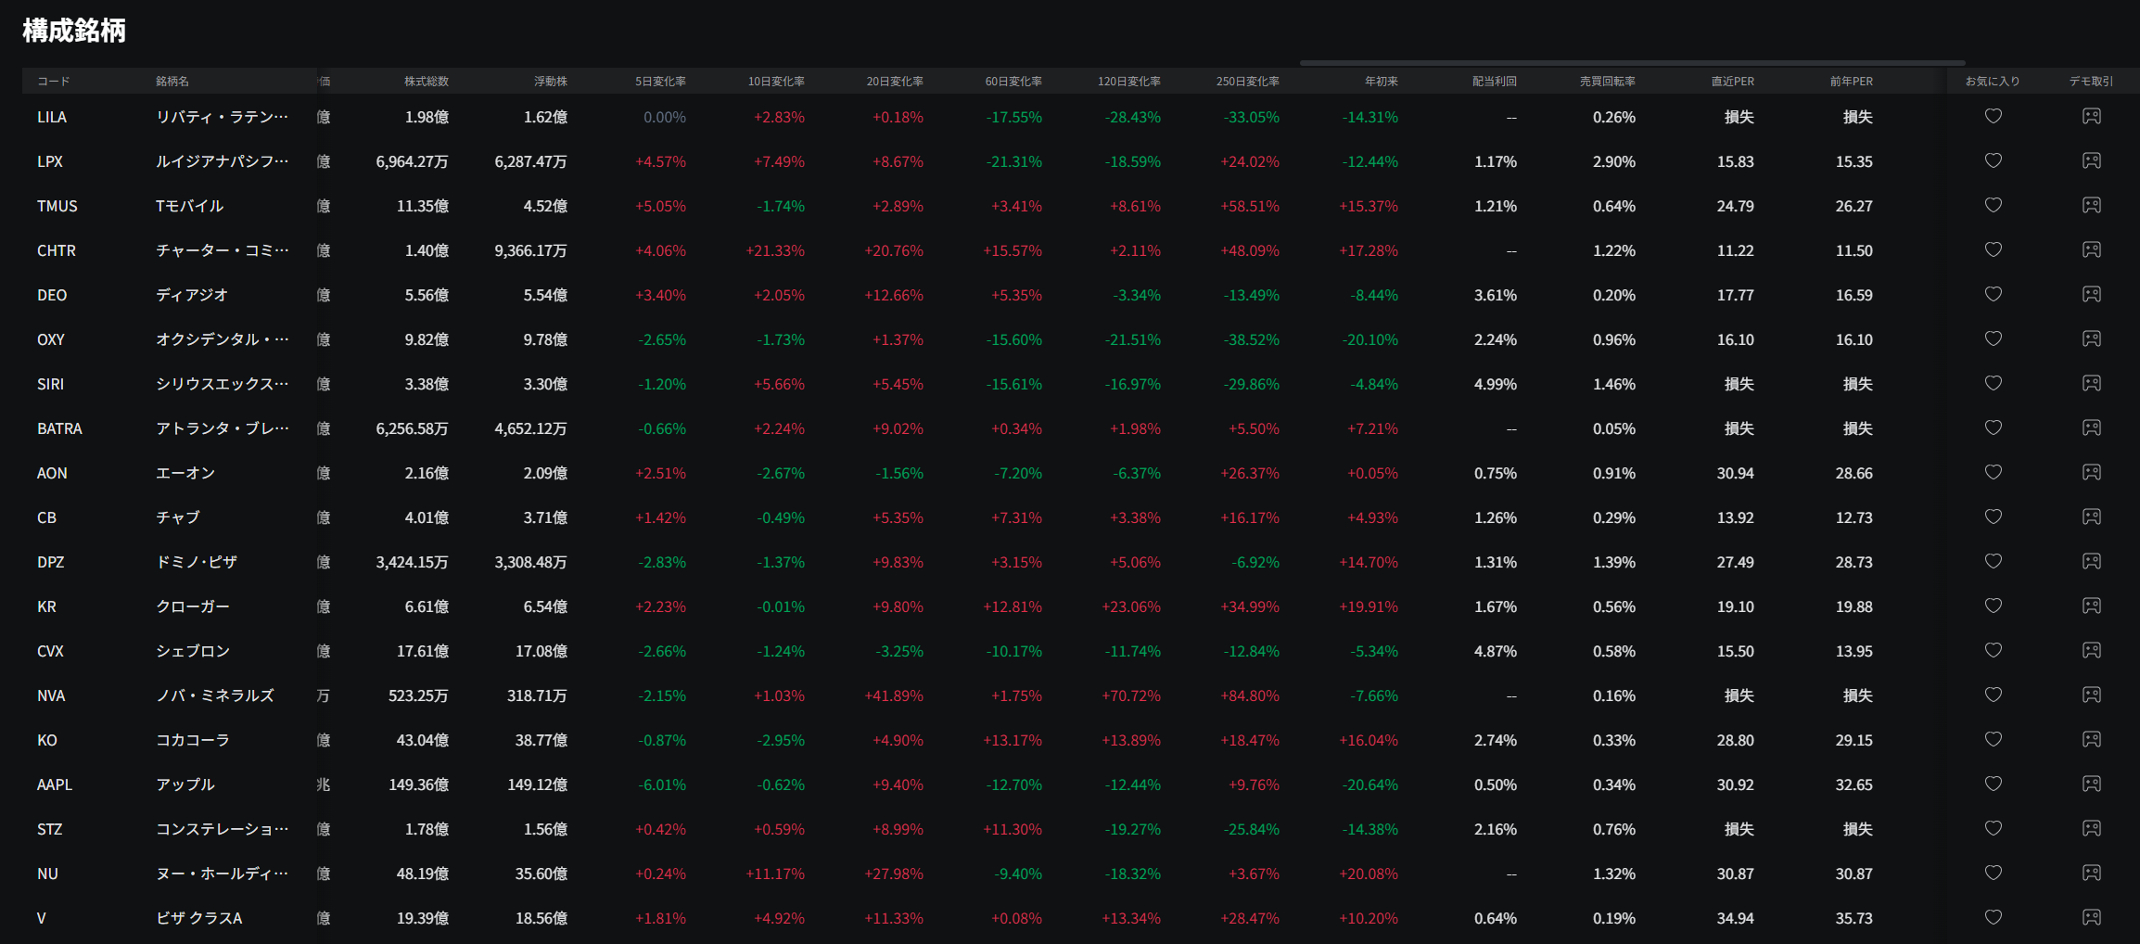Select the CHTR ticker code
Viewport: 2140px width, 944px height.
tap(57, 250)
